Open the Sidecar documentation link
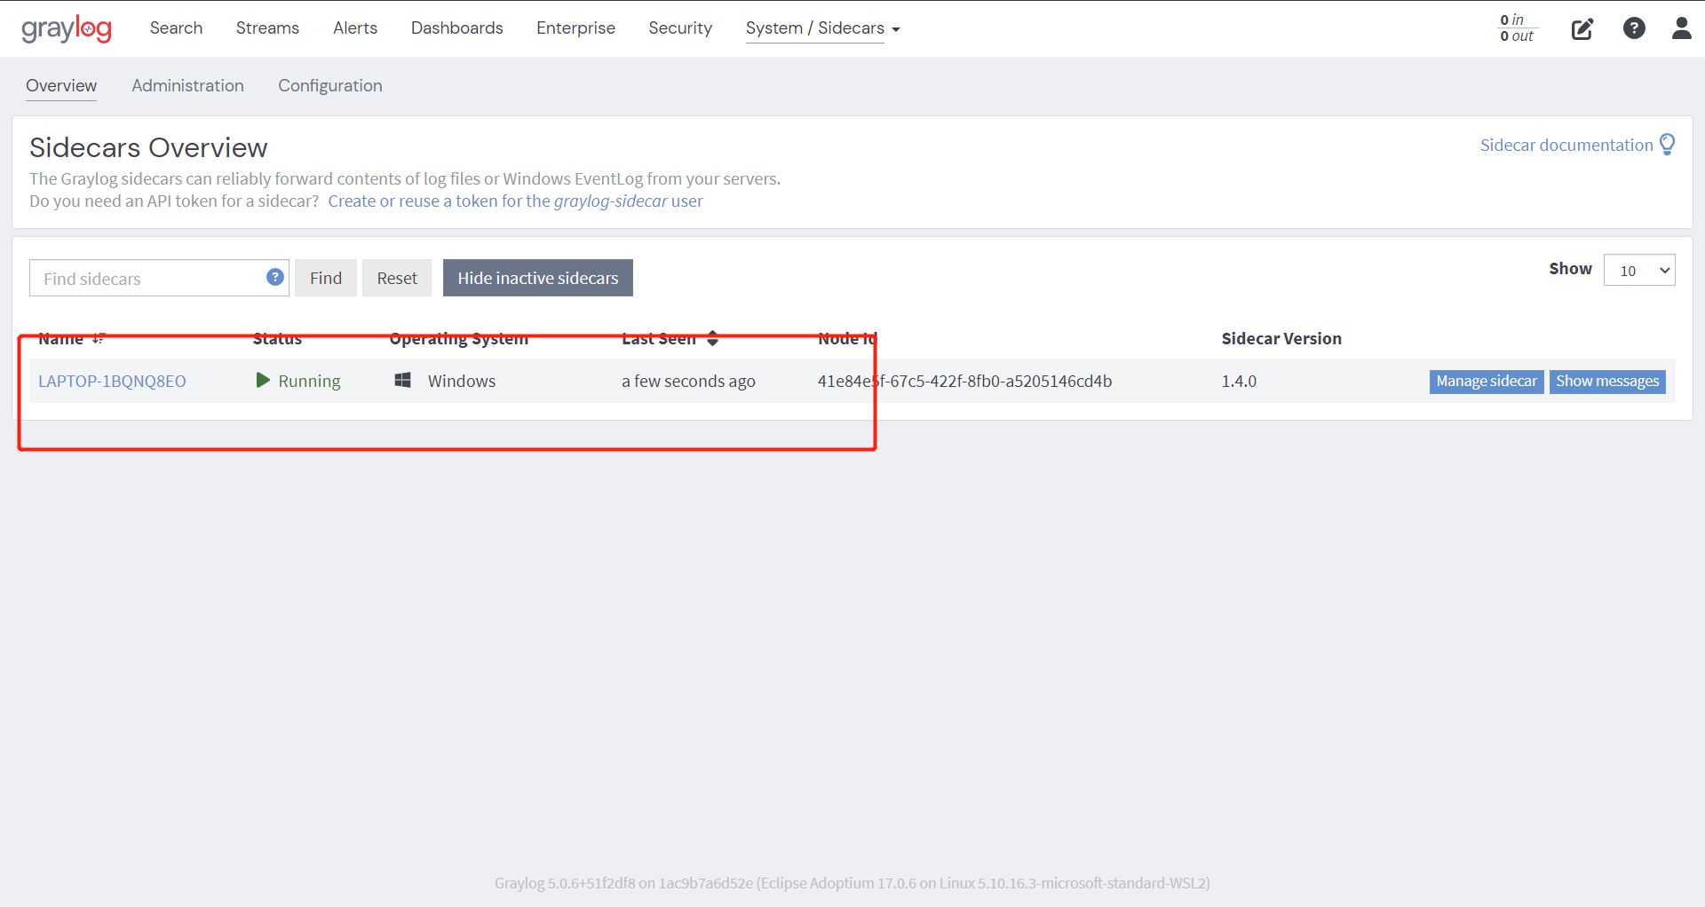The width and height of the screenshot is (1705, 907). click(x=1566, y=145)
